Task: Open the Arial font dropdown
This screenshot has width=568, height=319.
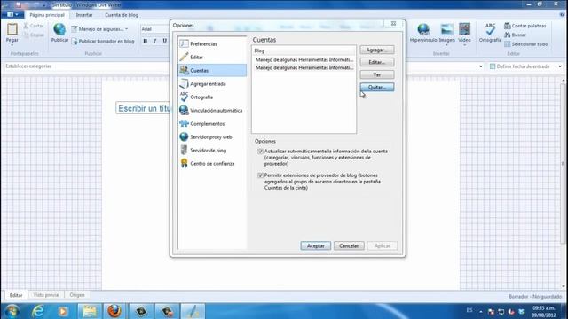Action: [155, 29]
